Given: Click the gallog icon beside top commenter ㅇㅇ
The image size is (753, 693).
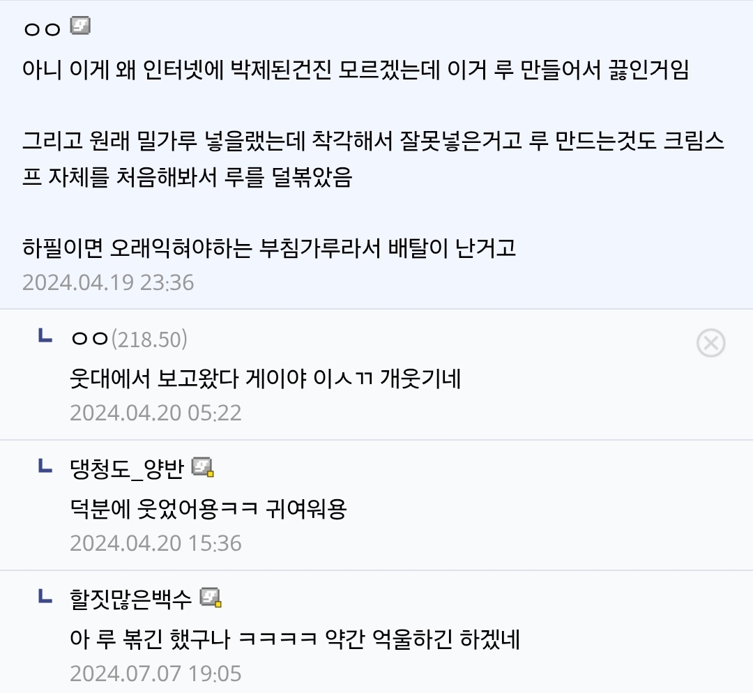Looking at the screenshot, I should tap(80, 26).
